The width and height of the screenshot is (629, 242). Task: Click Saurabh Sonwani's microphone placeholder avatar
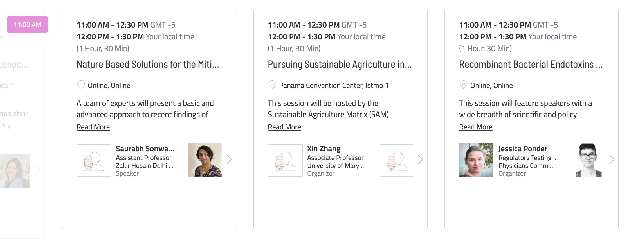tap(94, 160)
